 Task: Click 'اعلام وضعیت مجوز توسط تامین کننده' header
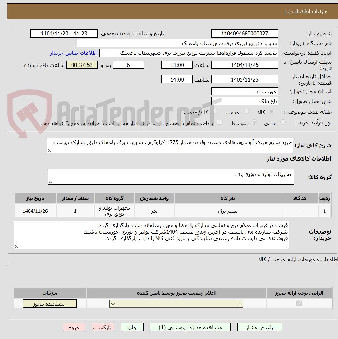click(x=176, y=293)
